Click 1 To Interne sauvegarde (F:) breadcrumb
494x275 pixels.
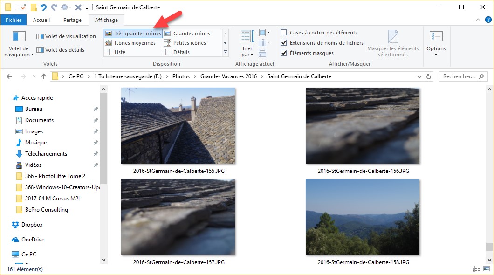click(128, 76)
